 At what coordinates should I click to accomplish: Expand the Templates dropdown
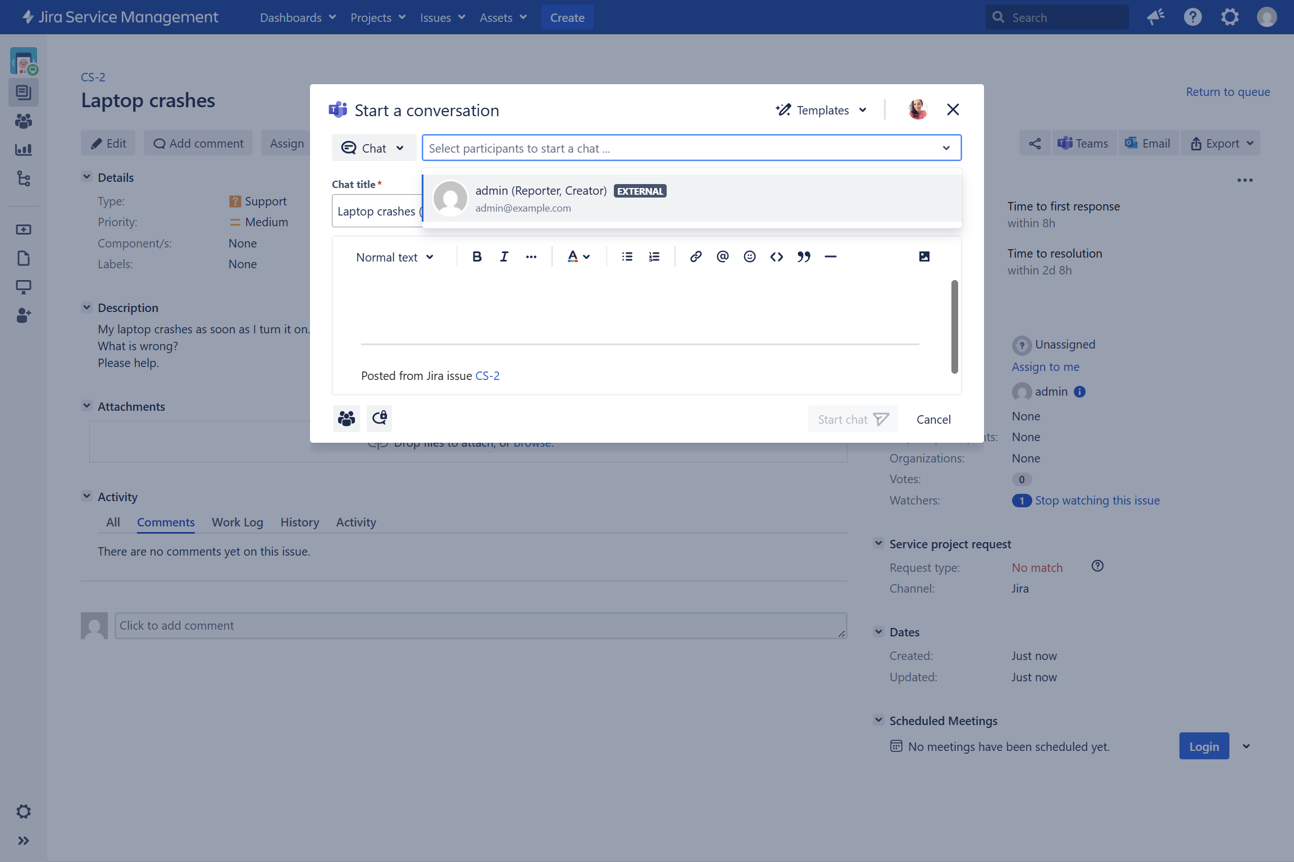822,110
